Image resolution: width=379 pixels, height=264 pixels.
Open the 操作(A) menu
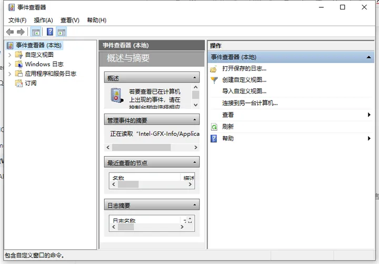pyautogui.click(x=44, y=21)
